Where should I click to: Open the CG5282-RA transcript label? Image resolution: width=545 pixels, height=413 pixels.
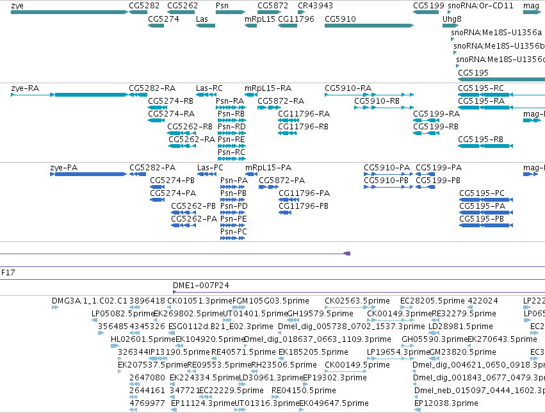pyautogui.click(x=152, y=88)
